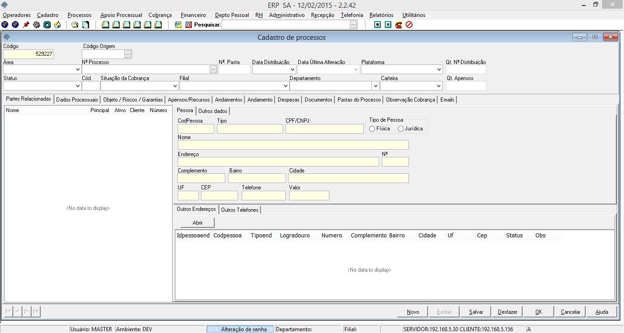This screenshot has width=624, height=333.
Task: Click the black gear toolbar icon
Action: click(37, 25)
